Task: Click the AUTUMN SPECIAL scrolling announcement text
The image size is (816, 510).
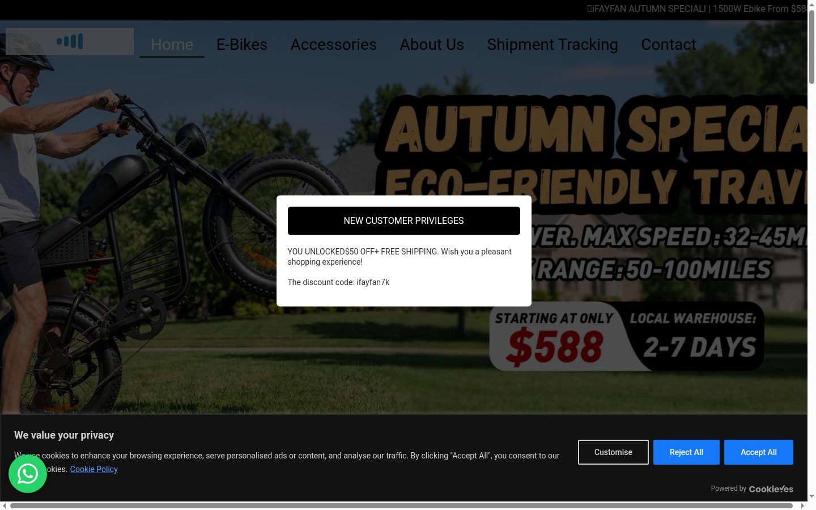Action: point(697,9)
